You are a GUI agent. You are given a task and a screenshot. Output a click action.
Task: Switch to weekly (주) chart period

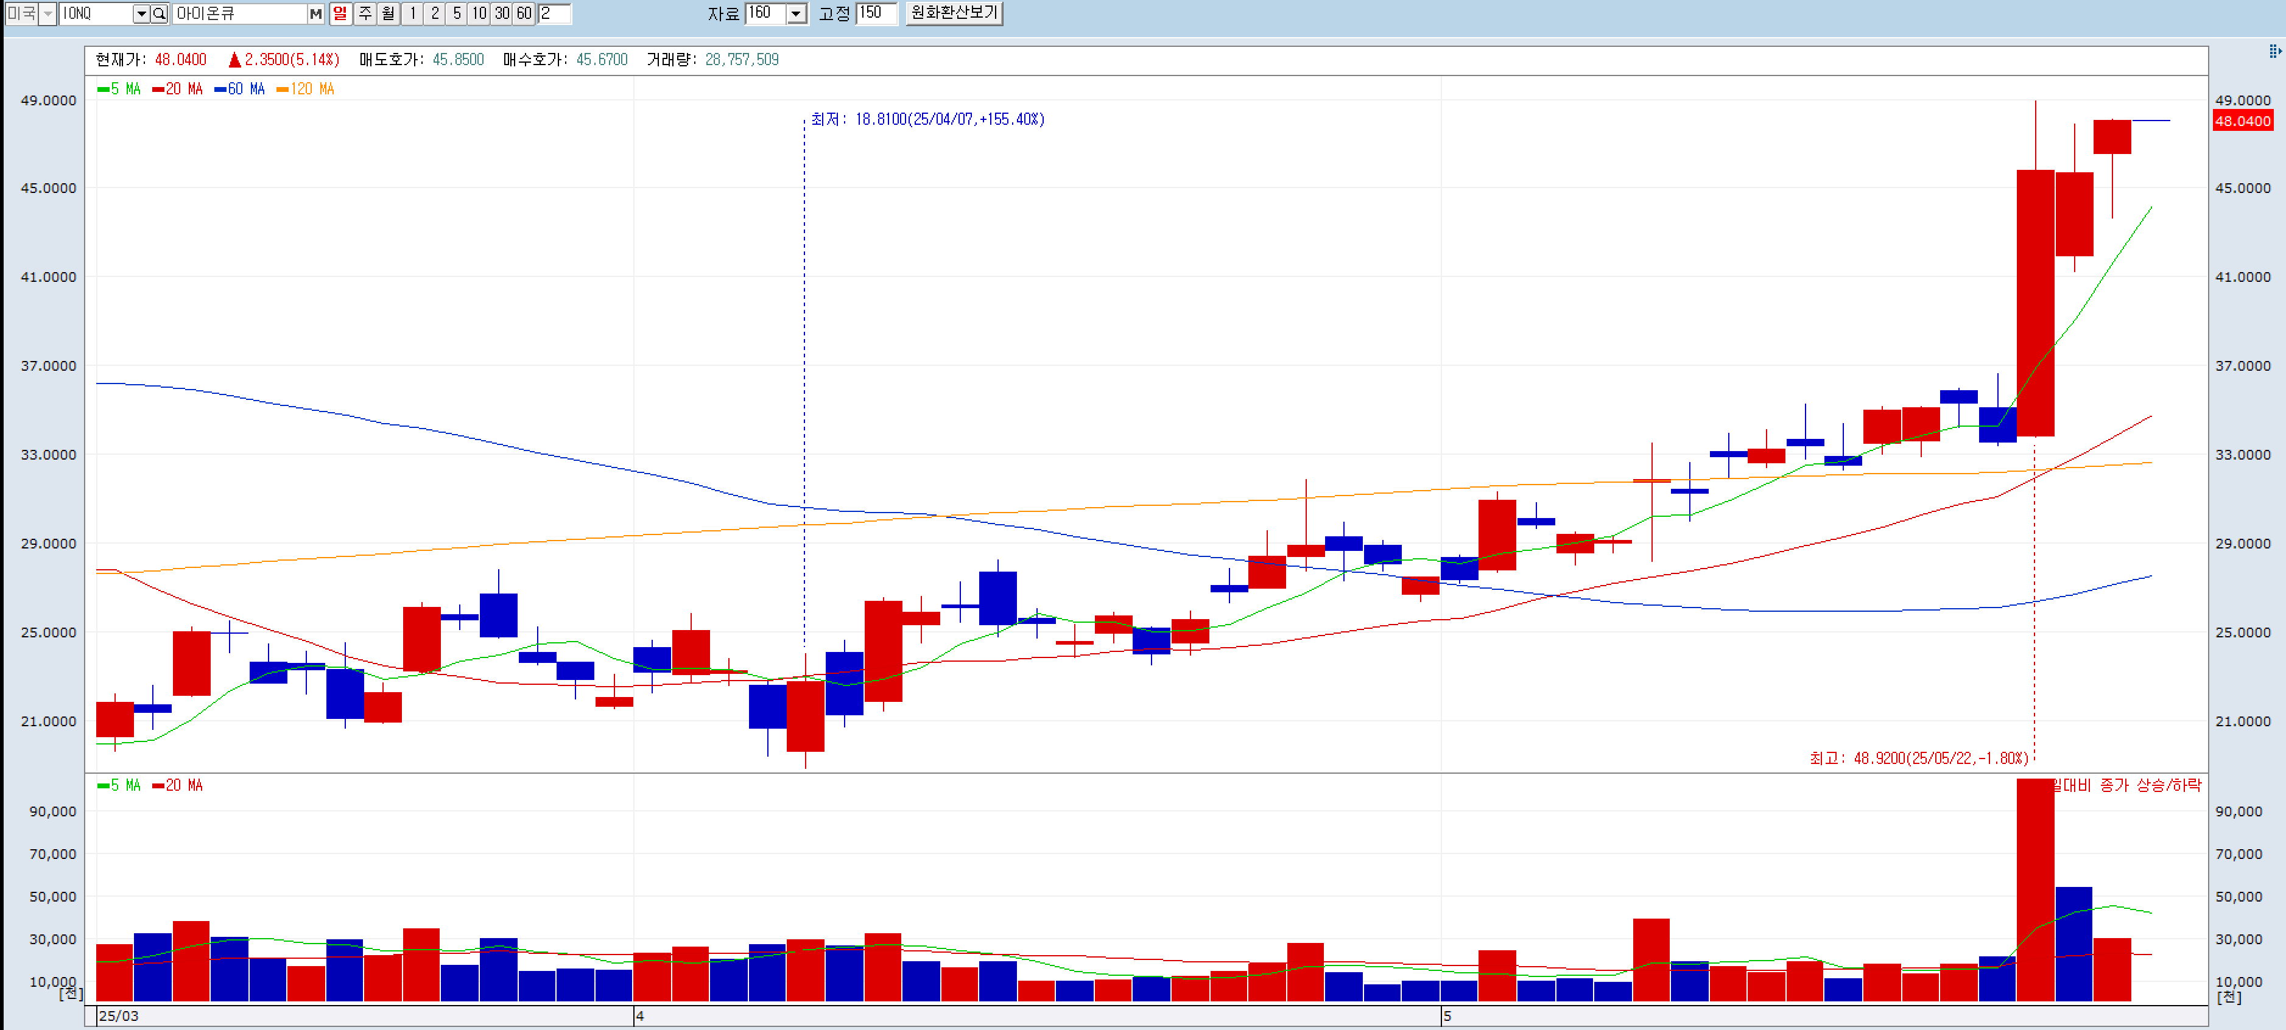(x=365, y=13)
